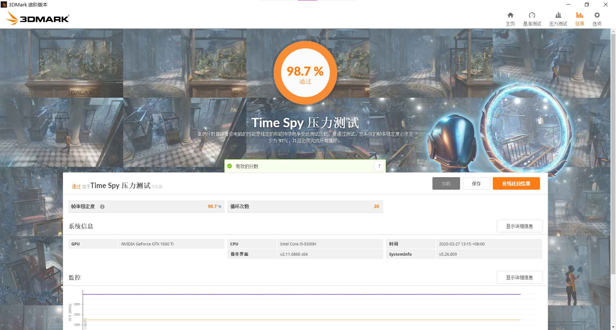Click the large Time Spy 压力测试 banner title
Viewport: 616px width, 330px height.
pyautogui.click(x=305, y=123)
